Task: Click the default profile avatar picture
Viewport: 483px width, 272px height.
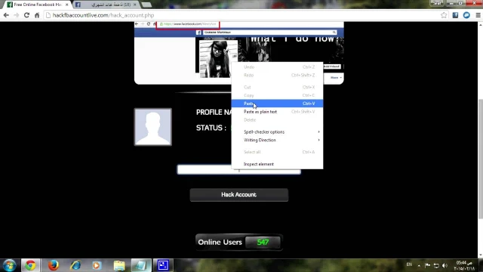Action: tap(153, 127)
